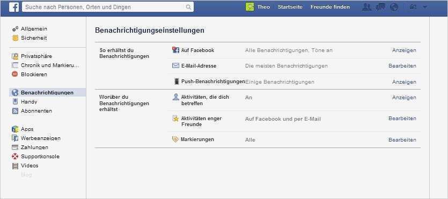Image resolution: width=448 pixels, height=199 pixels.
Task: Click the Allgemein gears icon
Action: pyautogui.click(x=15, y=29)
